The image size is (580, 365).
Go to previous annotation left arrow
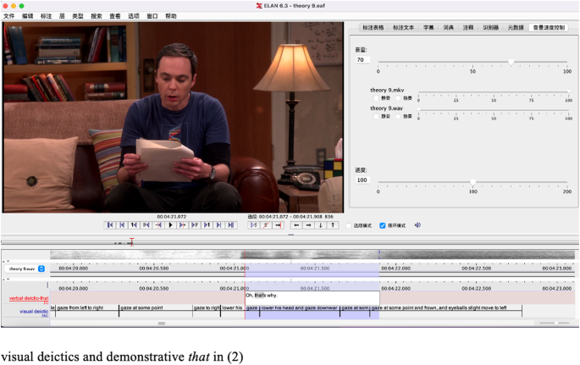click(296, 224)
